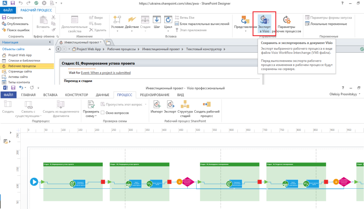Open Связать с существующим dropdown
The height and width of the screenshot is (209, 364).
(28, 109)
